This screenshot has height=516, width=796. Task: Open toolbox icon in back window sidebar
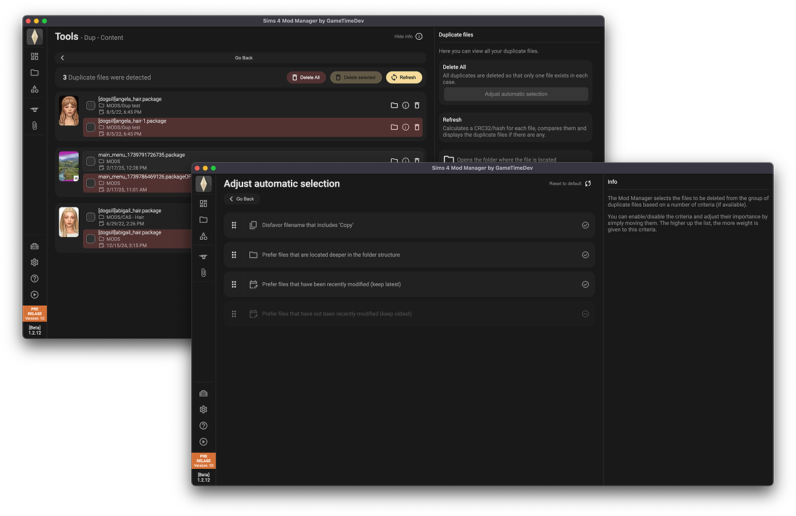point(34,247)
